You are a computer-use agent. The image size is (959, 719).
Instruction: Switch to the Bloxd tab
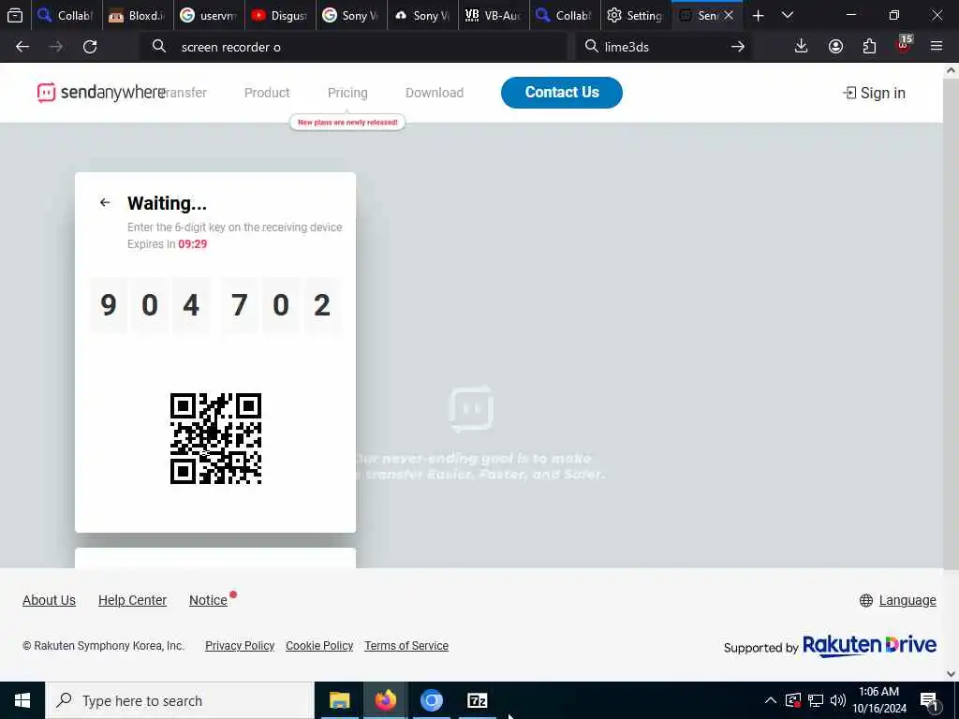(137, 16)
